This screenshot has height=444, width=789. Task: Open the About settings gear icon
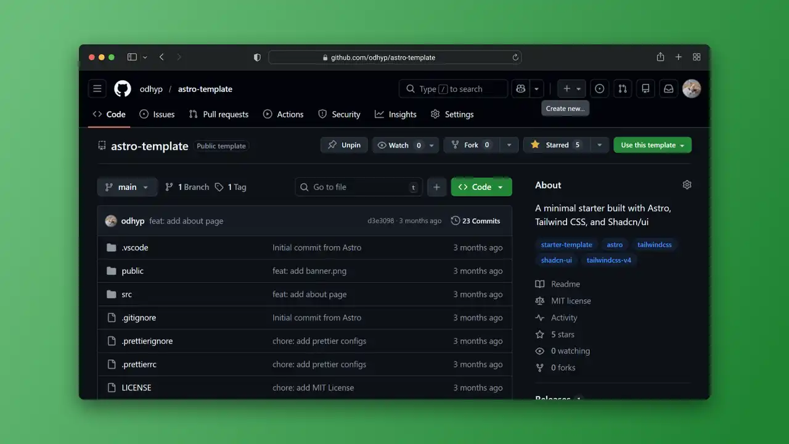tap(687, 185)
